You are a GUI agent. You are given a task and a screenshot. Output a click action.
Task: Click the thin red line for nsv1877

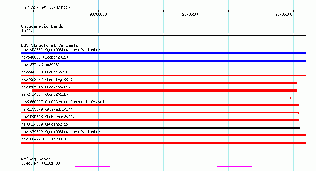tap(163, 68)
